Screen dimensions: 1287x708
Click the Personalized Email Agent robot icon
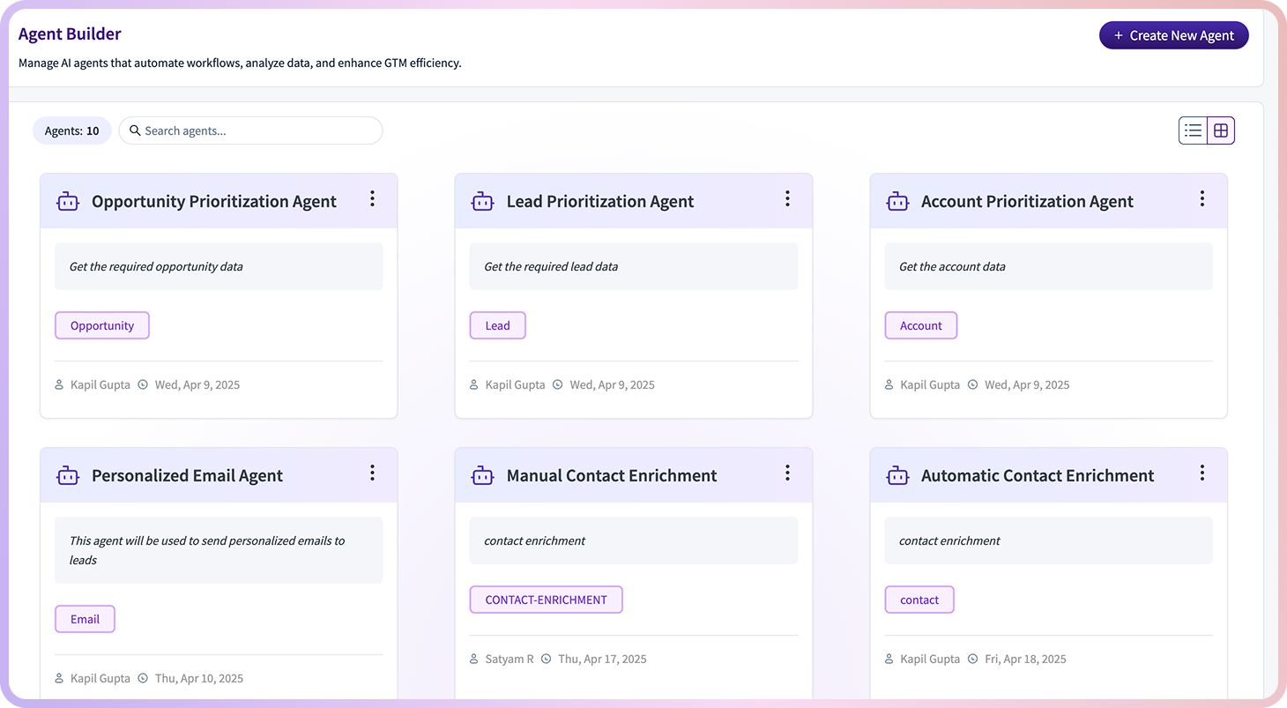(68, 476)
